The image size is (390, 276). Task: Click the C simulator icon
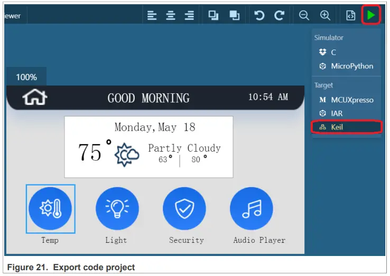(x=322, y=52)
